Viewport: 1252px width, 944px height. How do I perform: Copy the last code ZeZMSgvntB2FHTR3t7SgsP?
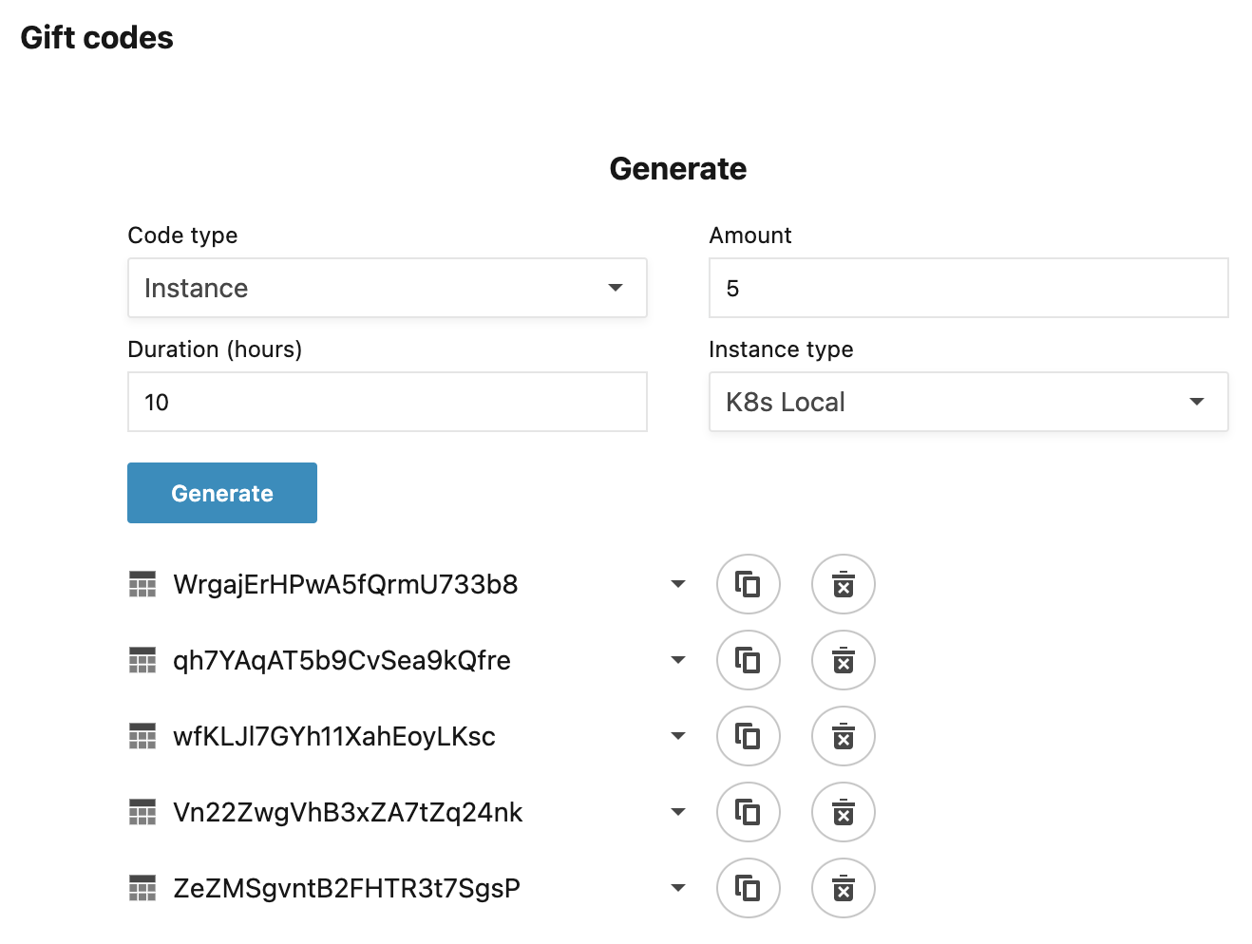coord(749,888)
